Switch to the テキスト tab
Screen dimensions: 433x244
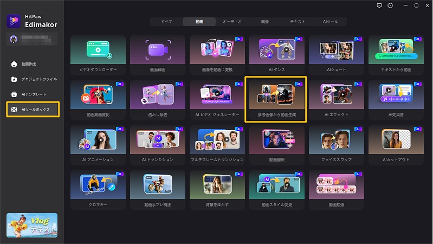[x=298, y=22]
